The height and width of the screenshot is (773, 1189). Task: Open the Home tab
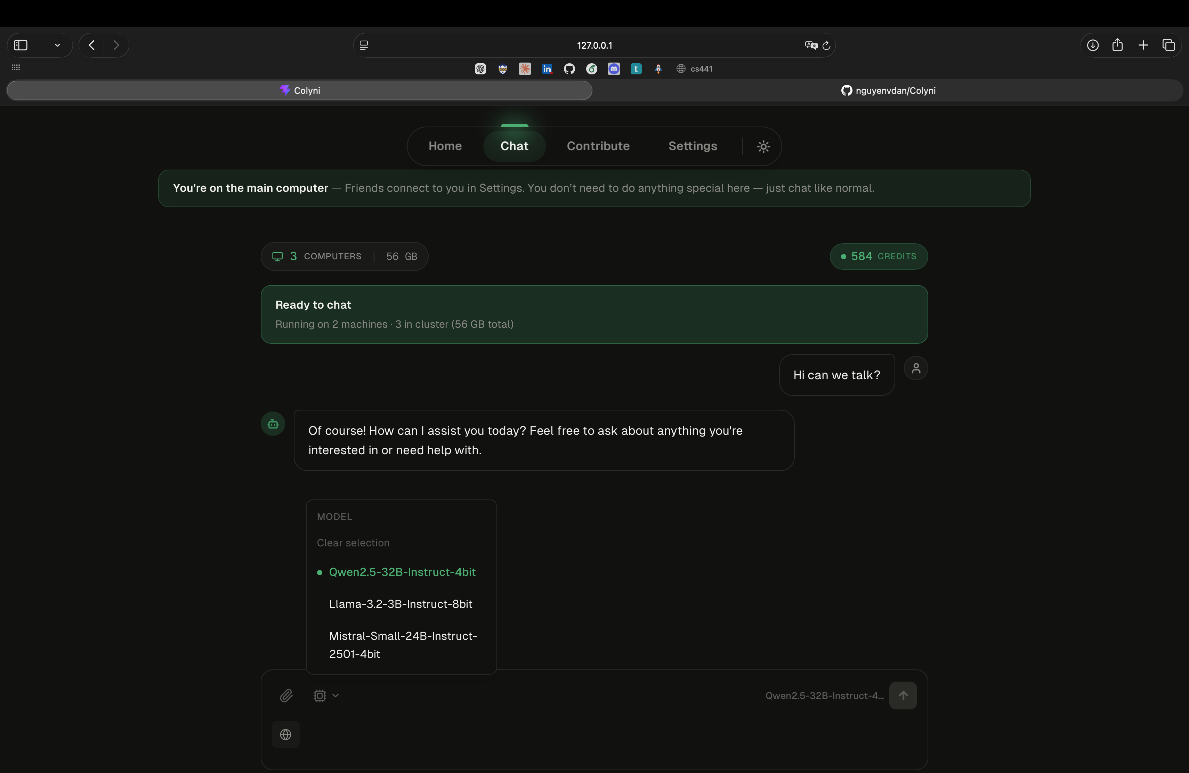pyautogui.click(x=445, y=146)
